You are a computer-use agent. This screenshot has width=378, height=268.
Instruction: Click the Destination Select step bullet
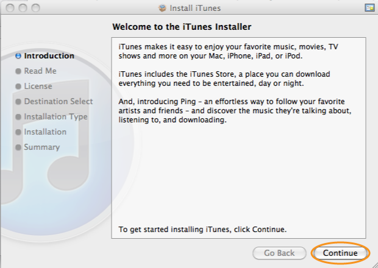click(18, 101)
